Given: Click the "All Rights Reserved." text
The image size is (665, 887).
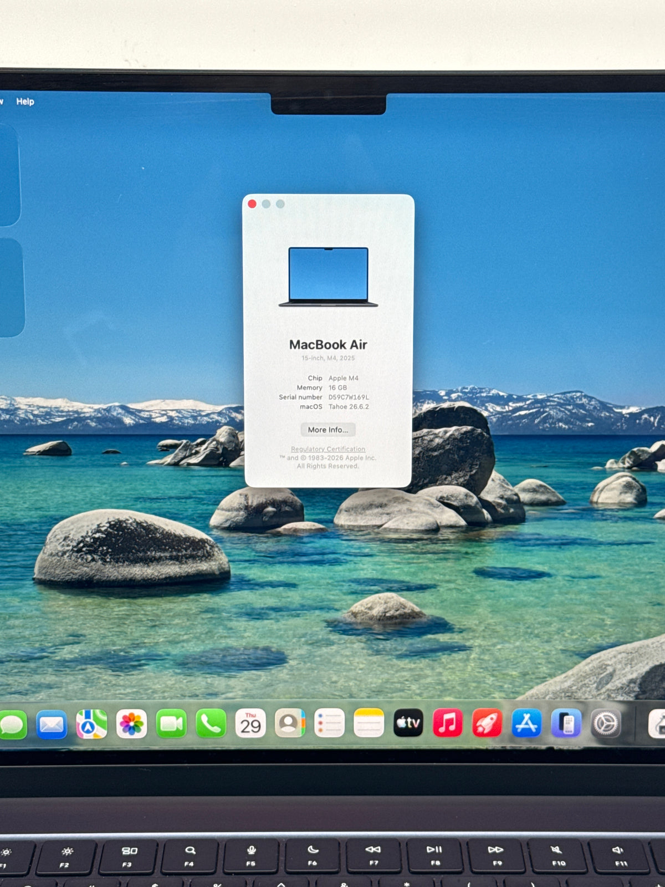Looking at the screenshot, I should tap(328, 466).
